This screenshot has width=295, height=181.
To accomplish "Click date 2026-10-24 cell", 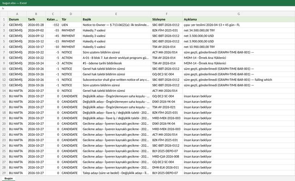I will point(36,63).
